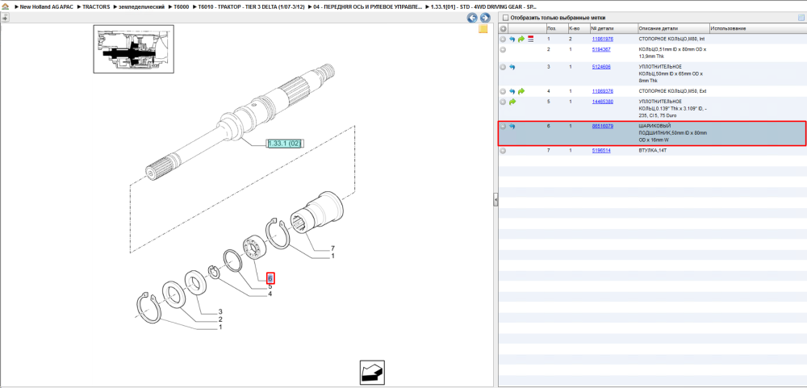Add row 2 КОЛЬЦО via circle icon

[x=503, y=49]
